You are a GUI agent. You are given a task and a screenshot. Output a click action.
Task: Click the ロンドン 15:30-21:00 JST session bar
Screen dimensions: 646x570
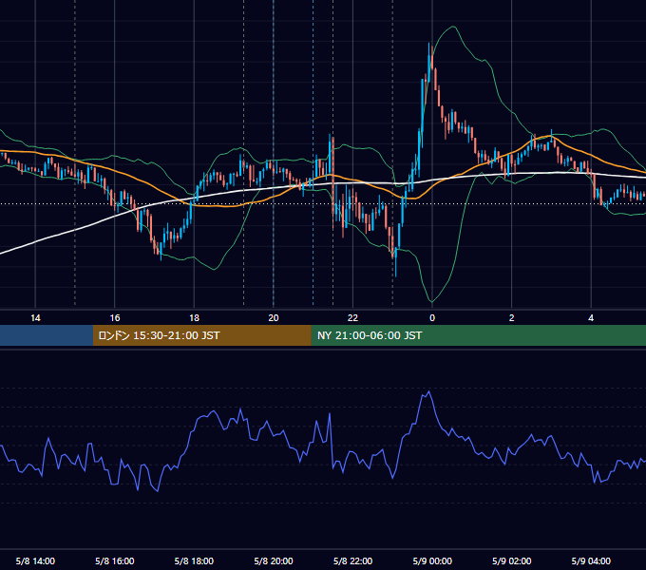tap(201, 335)
